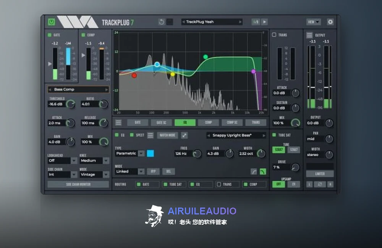Toggle the green plugin power button

(52, 22)
